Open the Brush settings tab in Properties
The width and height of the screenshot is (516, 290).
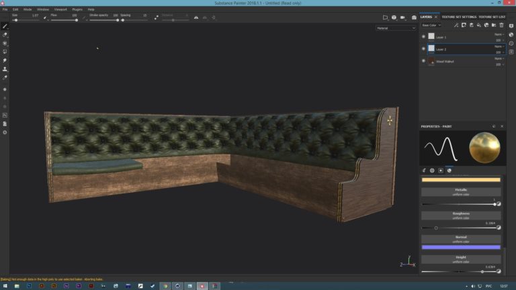tap(424, 171)
